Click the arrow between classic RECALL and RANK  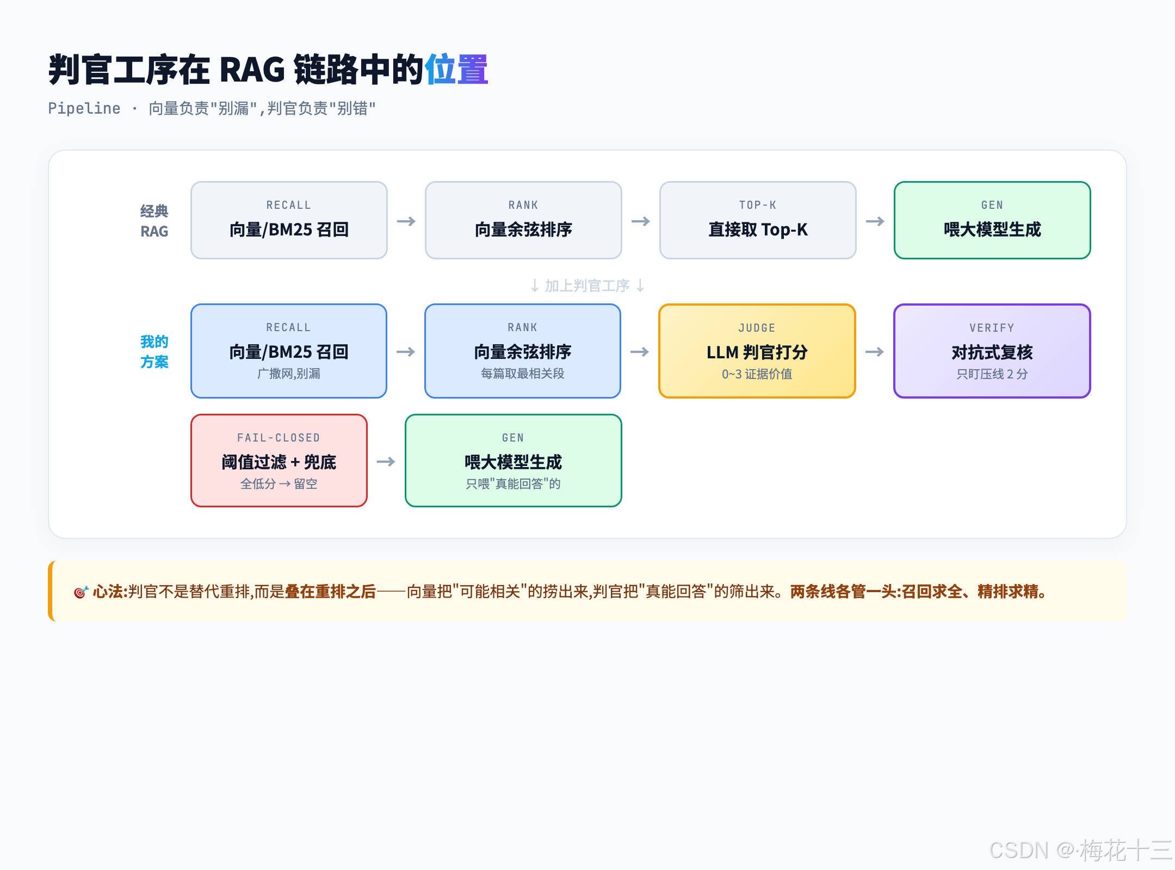click(406, 221)
